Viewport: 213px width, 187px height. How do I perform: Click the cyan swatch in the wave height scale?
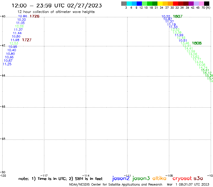[x=129, y=3]
